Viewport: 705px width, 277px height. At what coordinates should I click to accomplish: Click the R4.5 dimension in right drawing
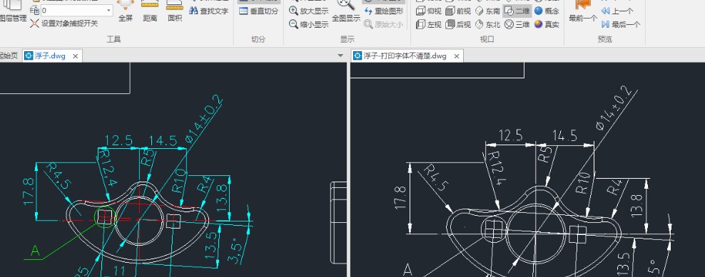point(435,178)
